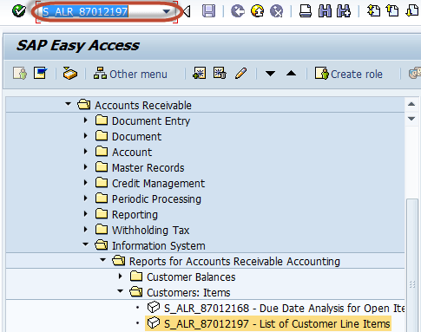Expand the Reporting folder
421x332 pixels.
[x=85, y=213]
